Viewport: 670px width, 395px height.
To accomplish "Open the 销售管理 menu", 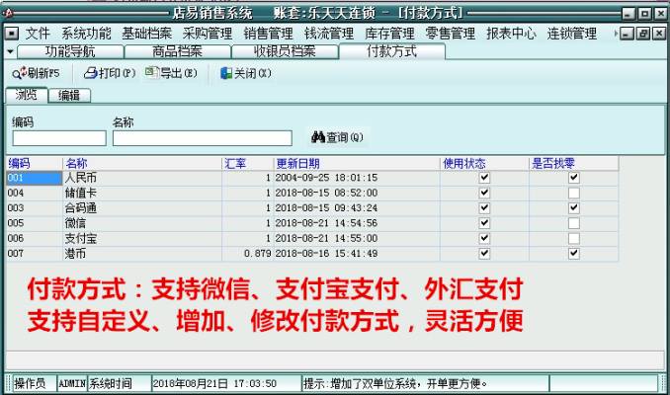I will pos(269,34).
